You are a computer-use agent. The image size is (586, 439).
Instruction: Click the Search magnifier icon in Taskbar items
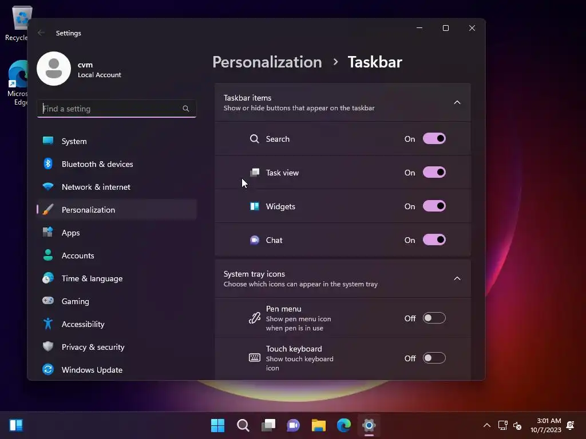[x=255, y=139]
